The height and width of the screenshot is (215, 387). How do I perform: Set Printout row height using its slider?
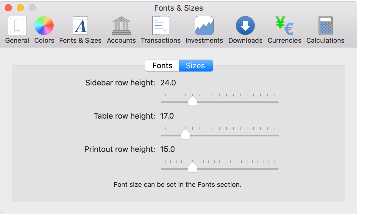[192, 168]
